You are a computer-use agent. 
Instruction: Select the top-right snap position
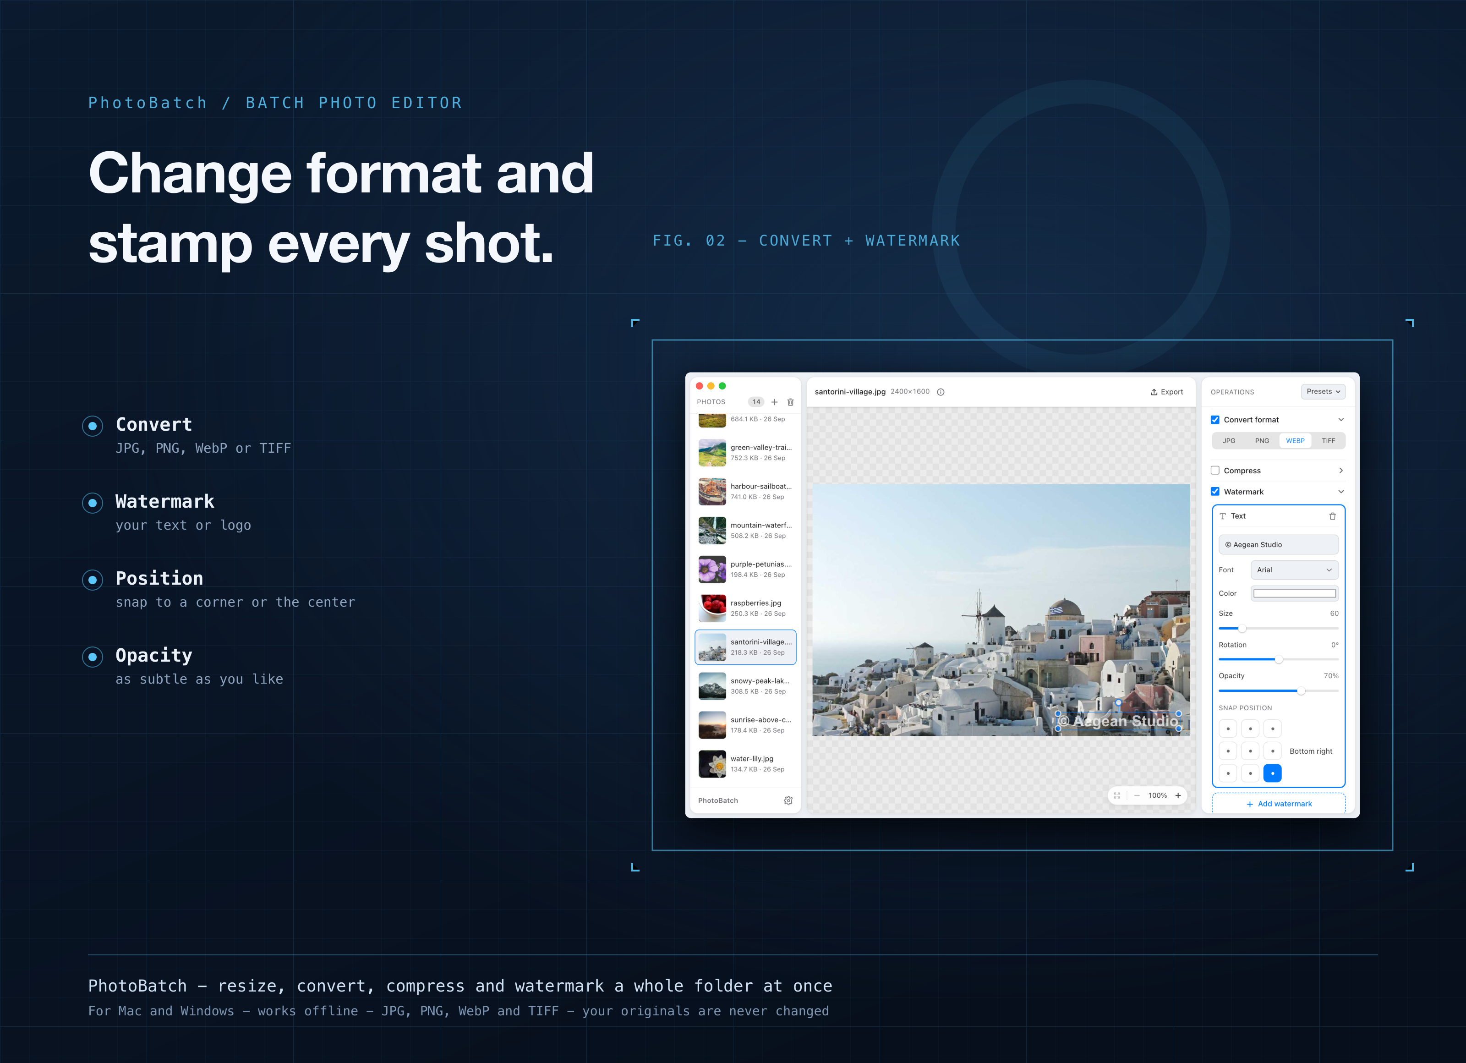[1273, 729]
